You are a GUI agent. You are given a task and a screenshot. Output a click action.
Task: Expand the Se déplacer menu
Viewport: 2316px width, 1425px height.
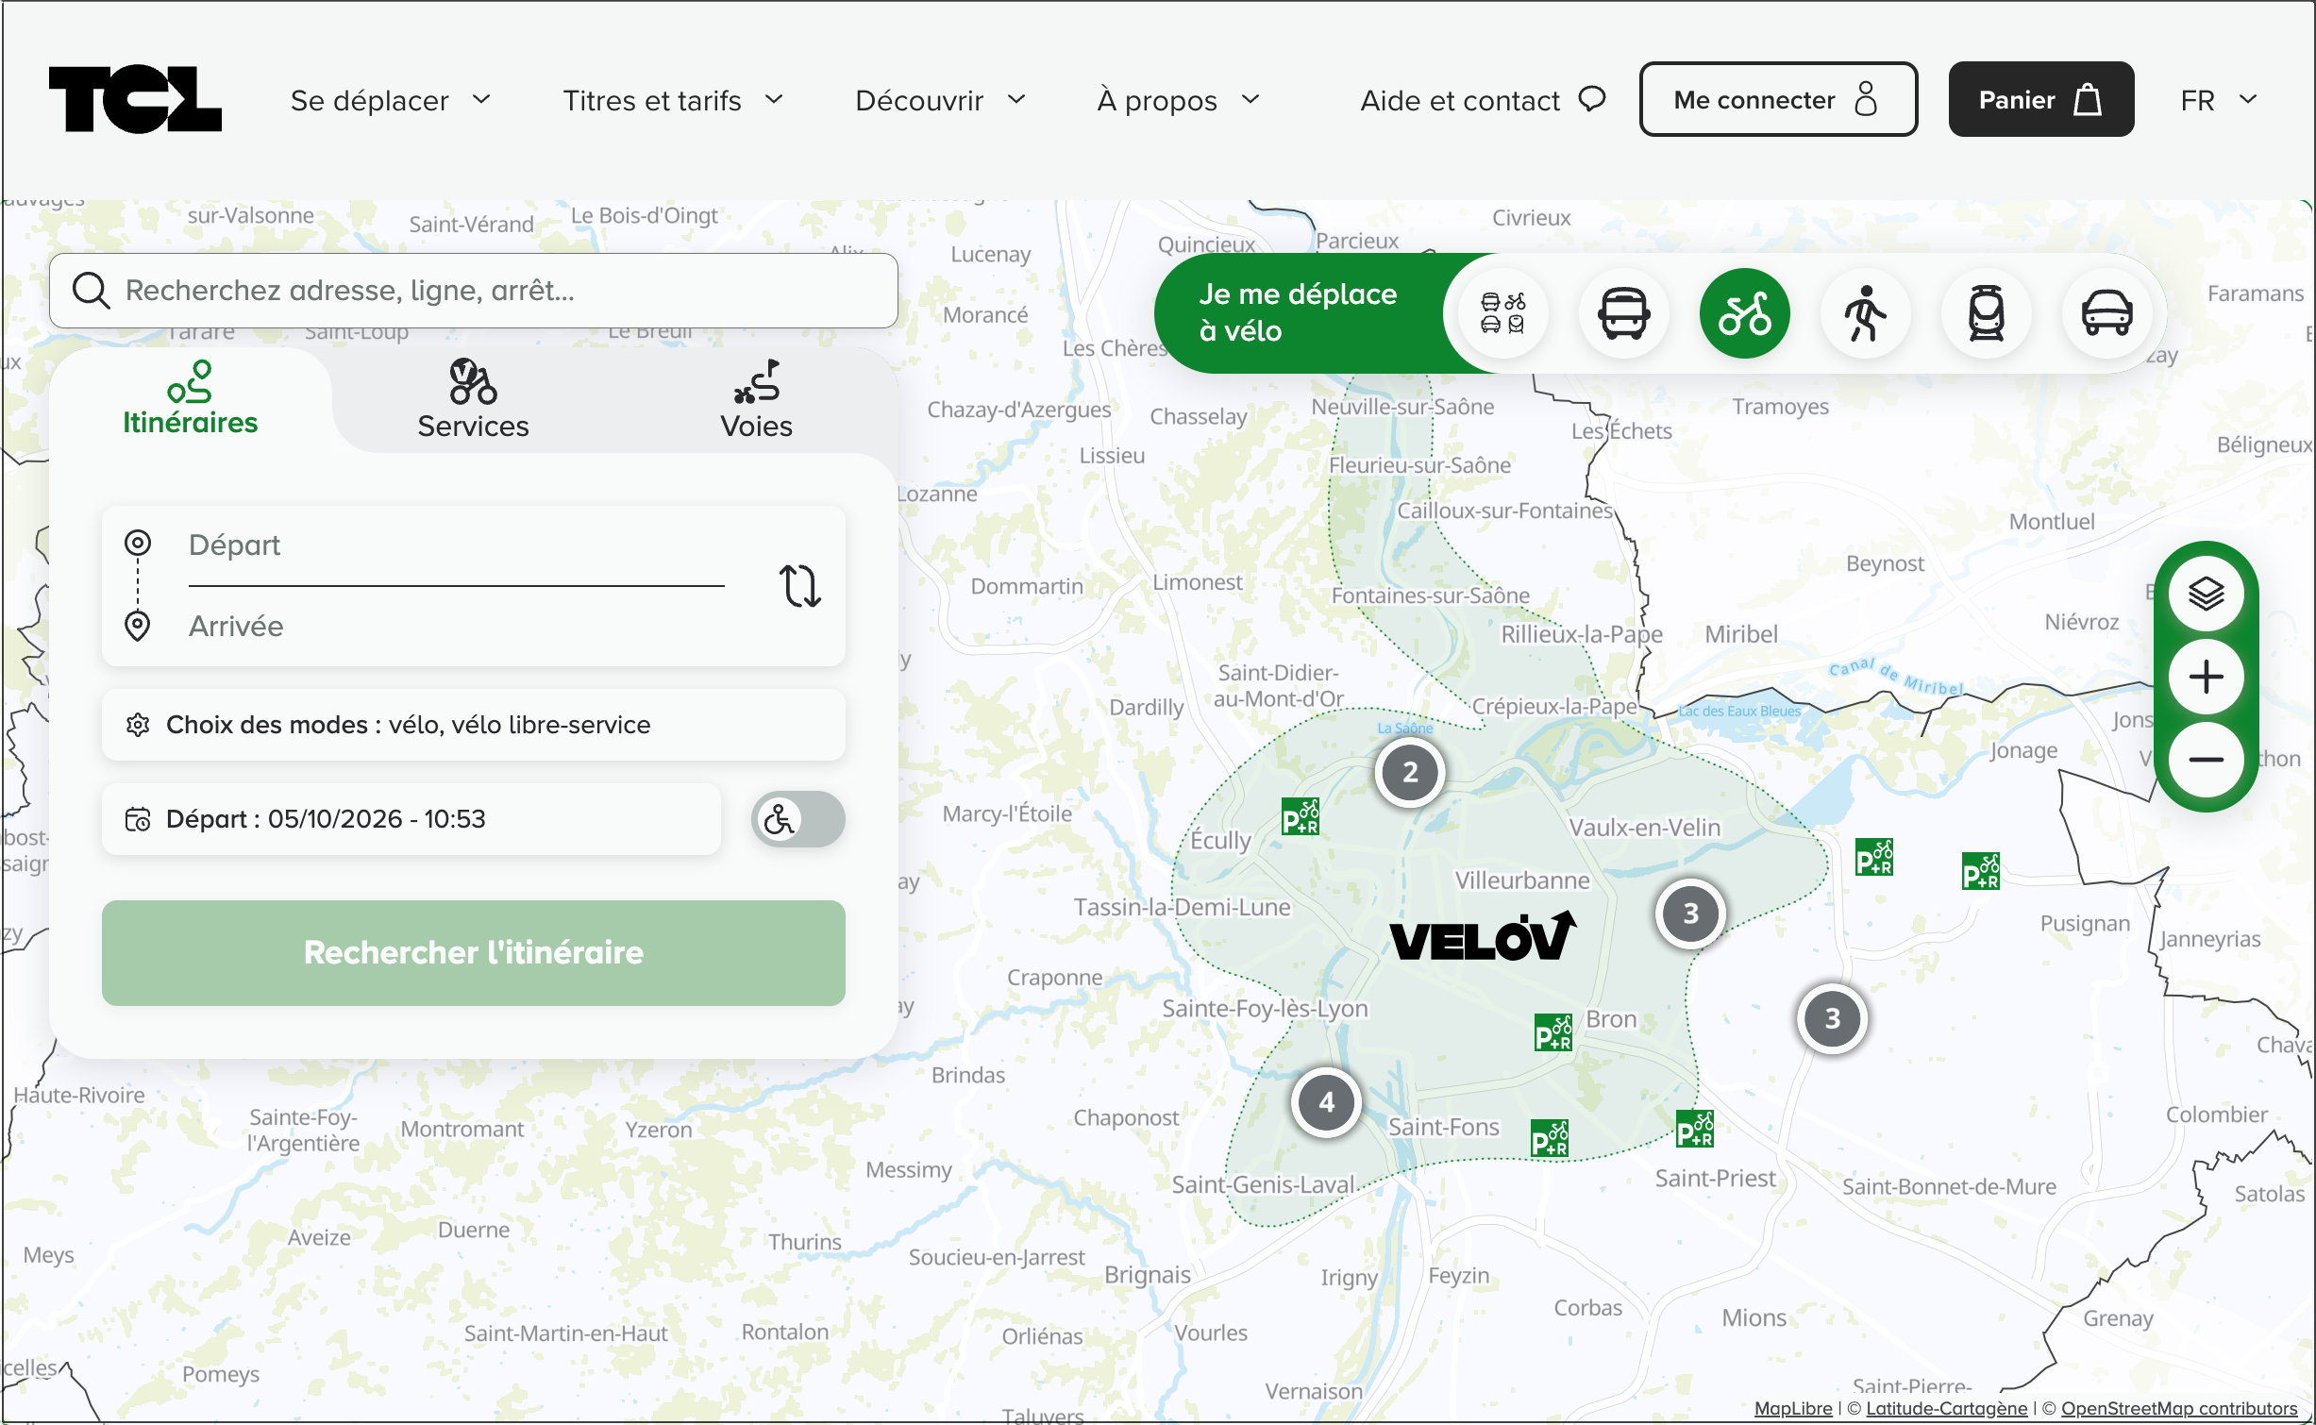click(x=391, y=100)
